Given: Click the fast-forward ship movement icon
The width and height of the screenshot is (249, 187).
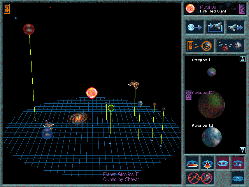Looking at the screenshot, I should pos(235,27).
